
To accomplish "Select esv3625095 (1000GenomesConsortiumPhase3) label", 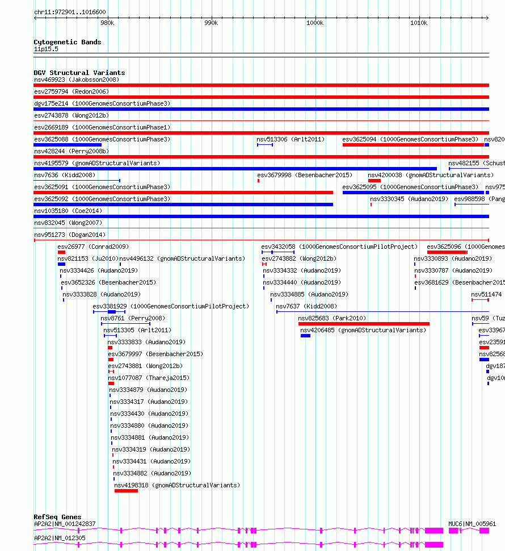I will 410,187.
